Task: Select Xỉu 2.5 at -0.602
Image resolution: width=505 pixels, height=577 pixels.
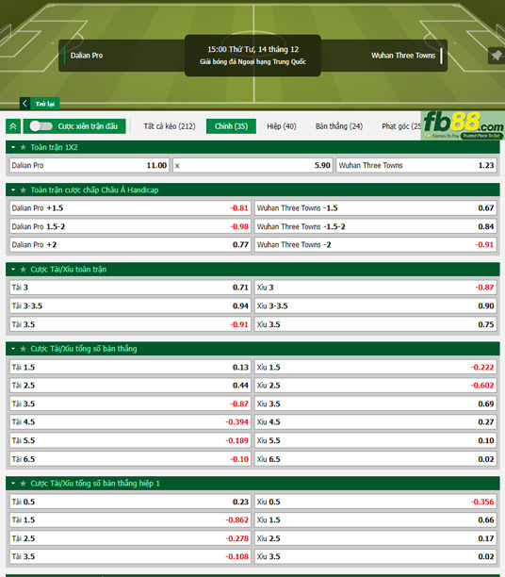Action: point(376,386)
